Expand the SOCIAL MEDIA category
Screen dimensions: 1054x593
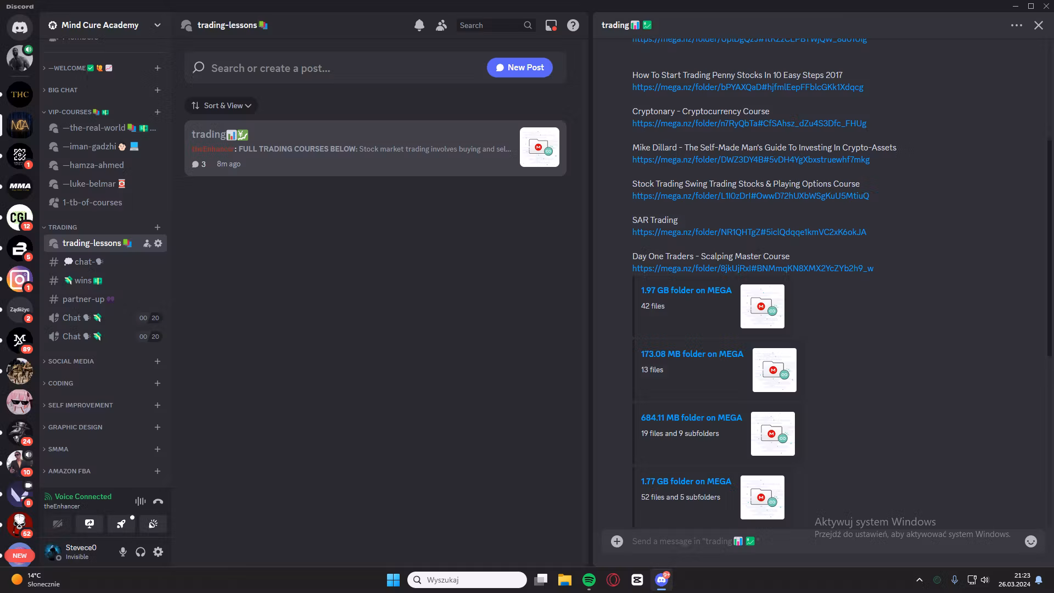71,361
